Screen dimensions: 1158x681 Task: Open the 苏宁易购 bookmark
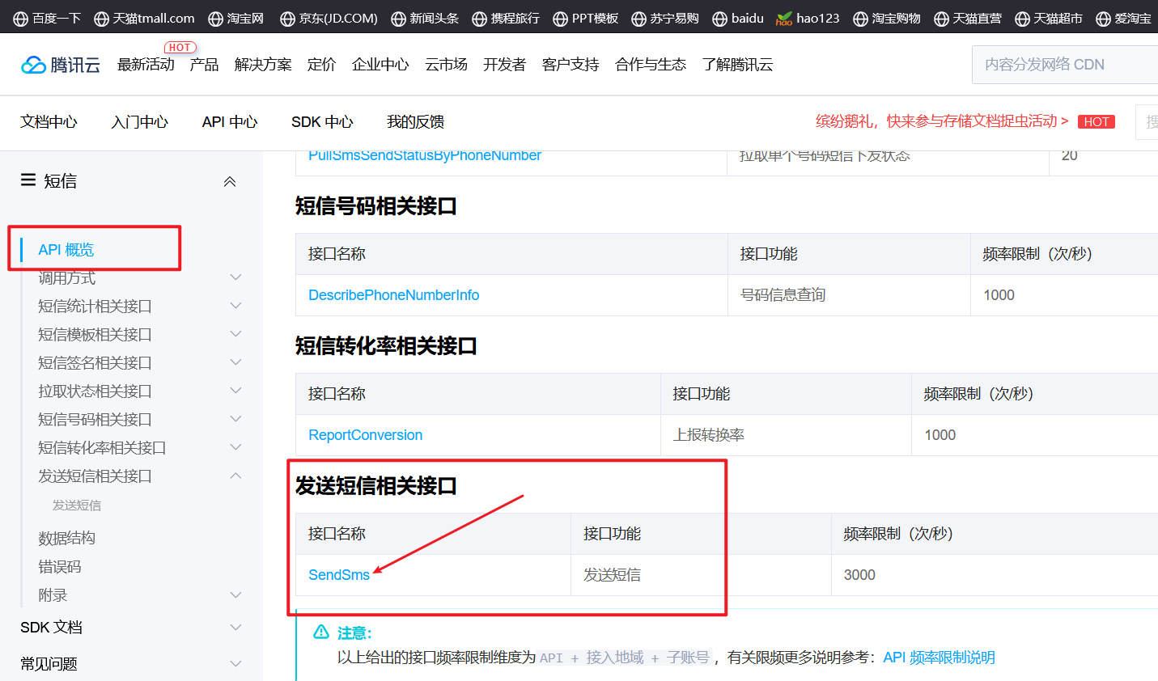(x=665, y=18)
